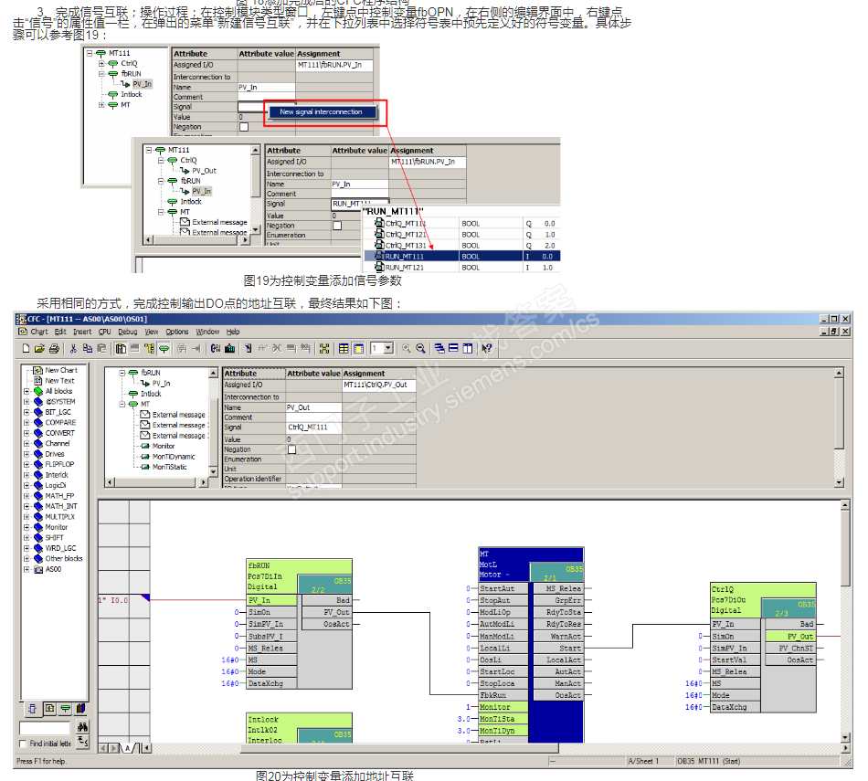Click PV_Out output pin on CtrlQ block
Viewport: 868px width, 781px height.
coord(791,637)
